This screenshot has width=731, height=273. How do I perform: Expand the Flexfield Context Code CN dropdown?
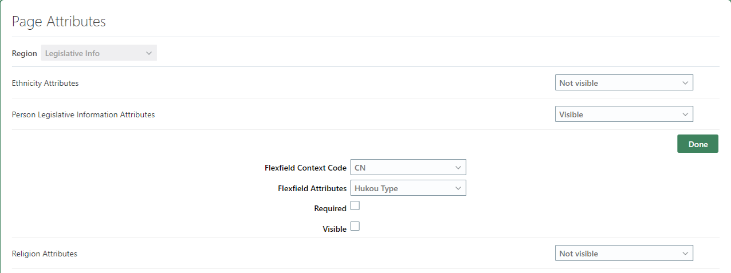[x=408, y=168]
